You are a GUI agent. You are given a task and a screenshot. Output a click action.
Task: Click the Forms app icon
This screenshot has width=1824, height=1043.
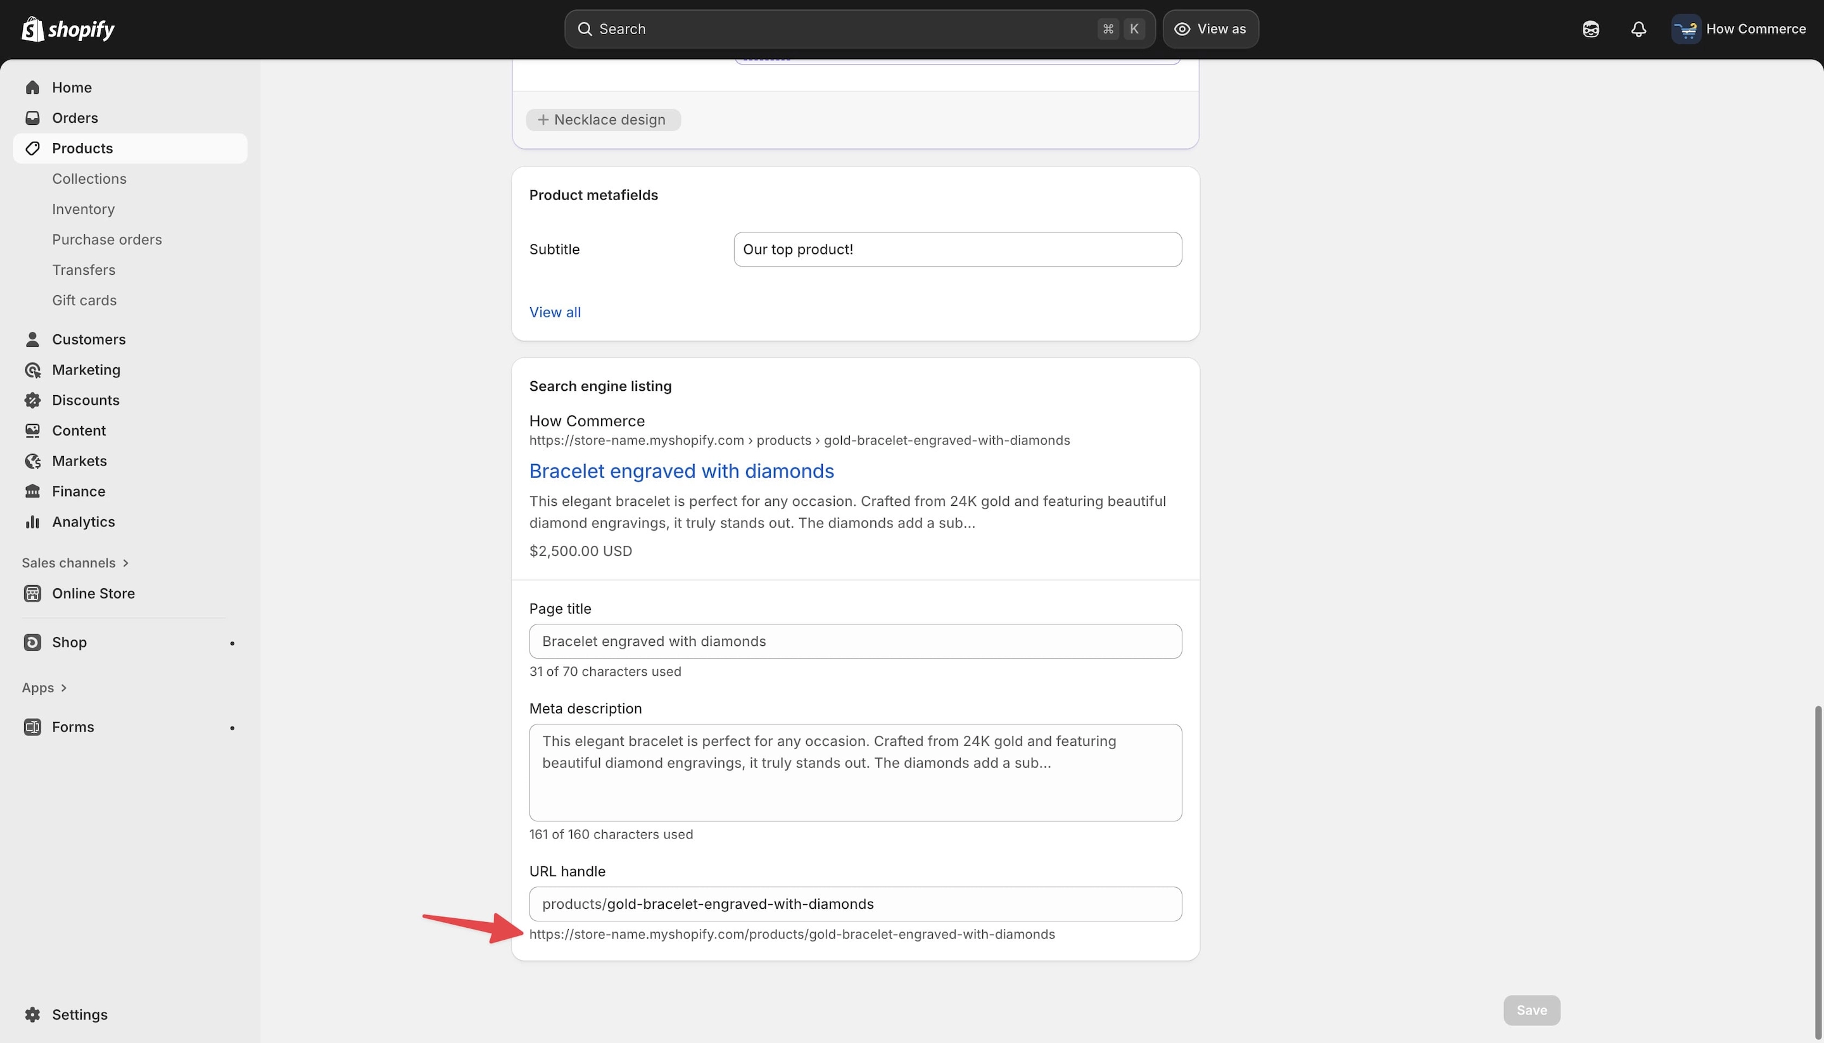click(x=32, y=726)
